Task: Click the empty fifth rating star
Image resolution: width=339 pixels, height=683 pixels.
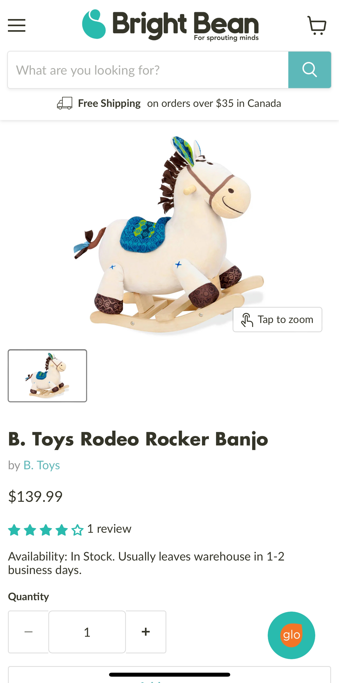Action: [78, 530]
